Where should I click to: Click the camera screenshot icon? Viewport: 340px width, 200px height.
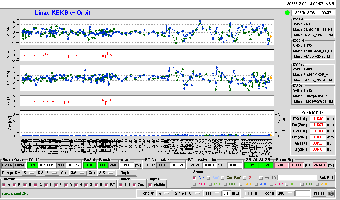click(331, 193)
